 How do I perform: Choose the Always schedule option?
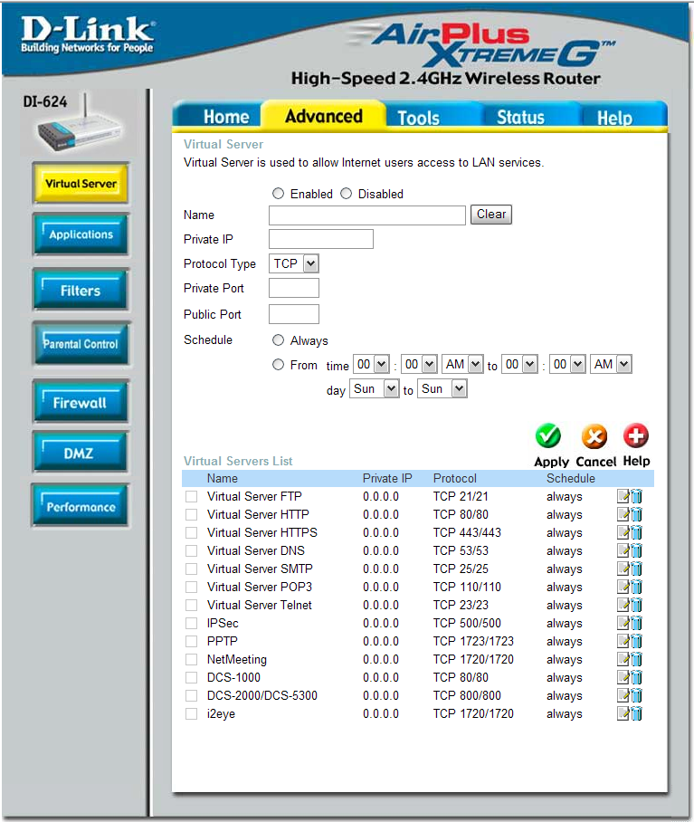point(278,340)
